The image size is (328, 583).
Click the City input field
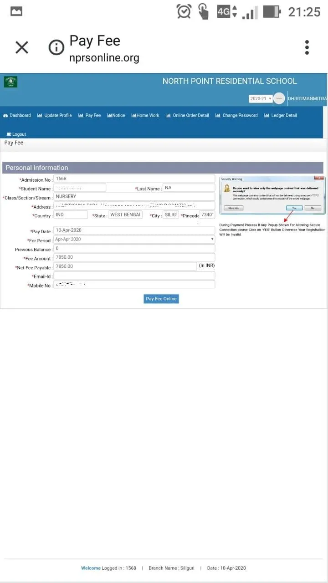pyautogui.click(x=171, y=215)
